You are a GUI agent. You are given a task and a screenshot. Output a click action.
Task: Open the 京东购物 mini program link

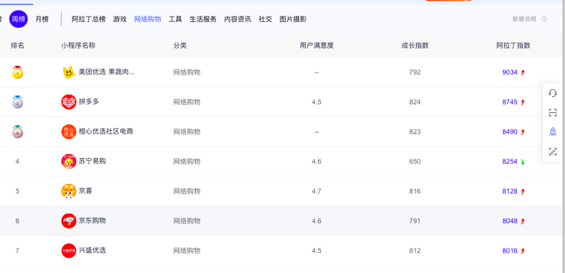[x=92, y=220]
